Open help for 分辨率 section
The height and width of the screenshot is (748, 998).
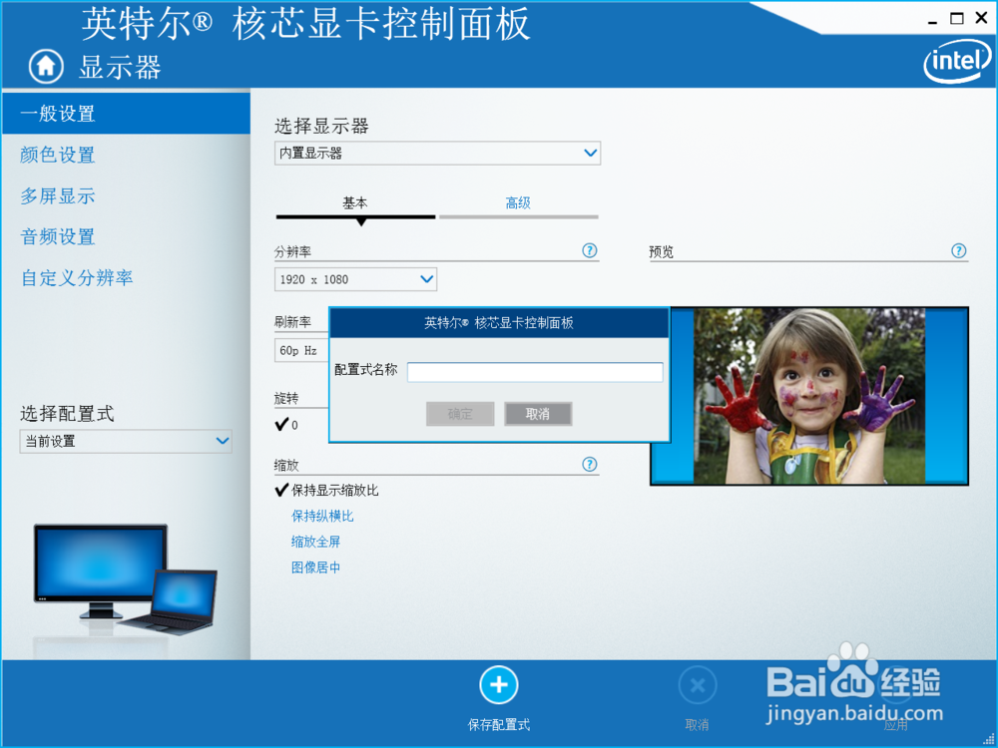(x=590, y=250)
